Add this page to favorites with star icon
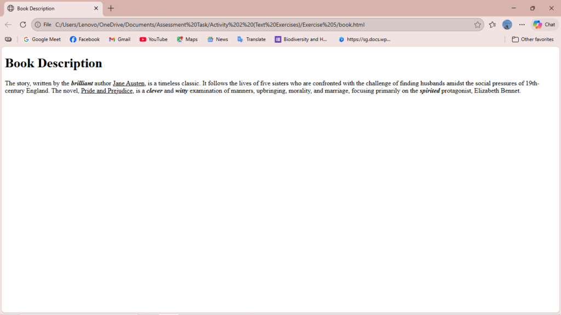 [477, 25]
